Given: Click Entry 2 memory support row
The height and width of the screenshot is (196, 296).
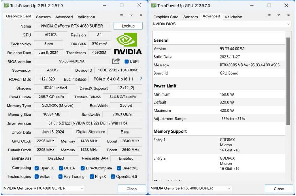Looking at the screenshot, I should coord(219,163).
